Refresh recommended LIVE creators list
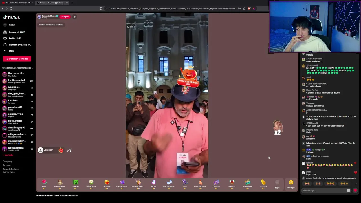361x203 pixels. (x=32, y=68)
